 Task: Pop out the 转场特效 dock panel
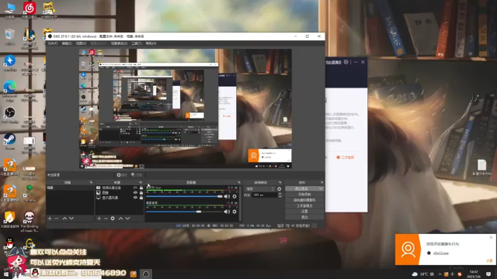point(280,183)
